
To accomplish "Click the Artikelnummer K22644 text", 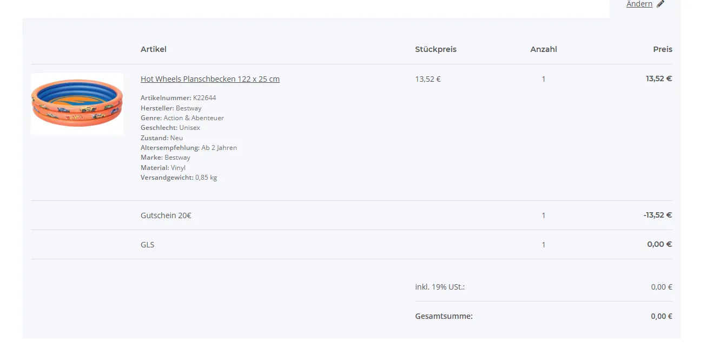I will click(178, 98).
